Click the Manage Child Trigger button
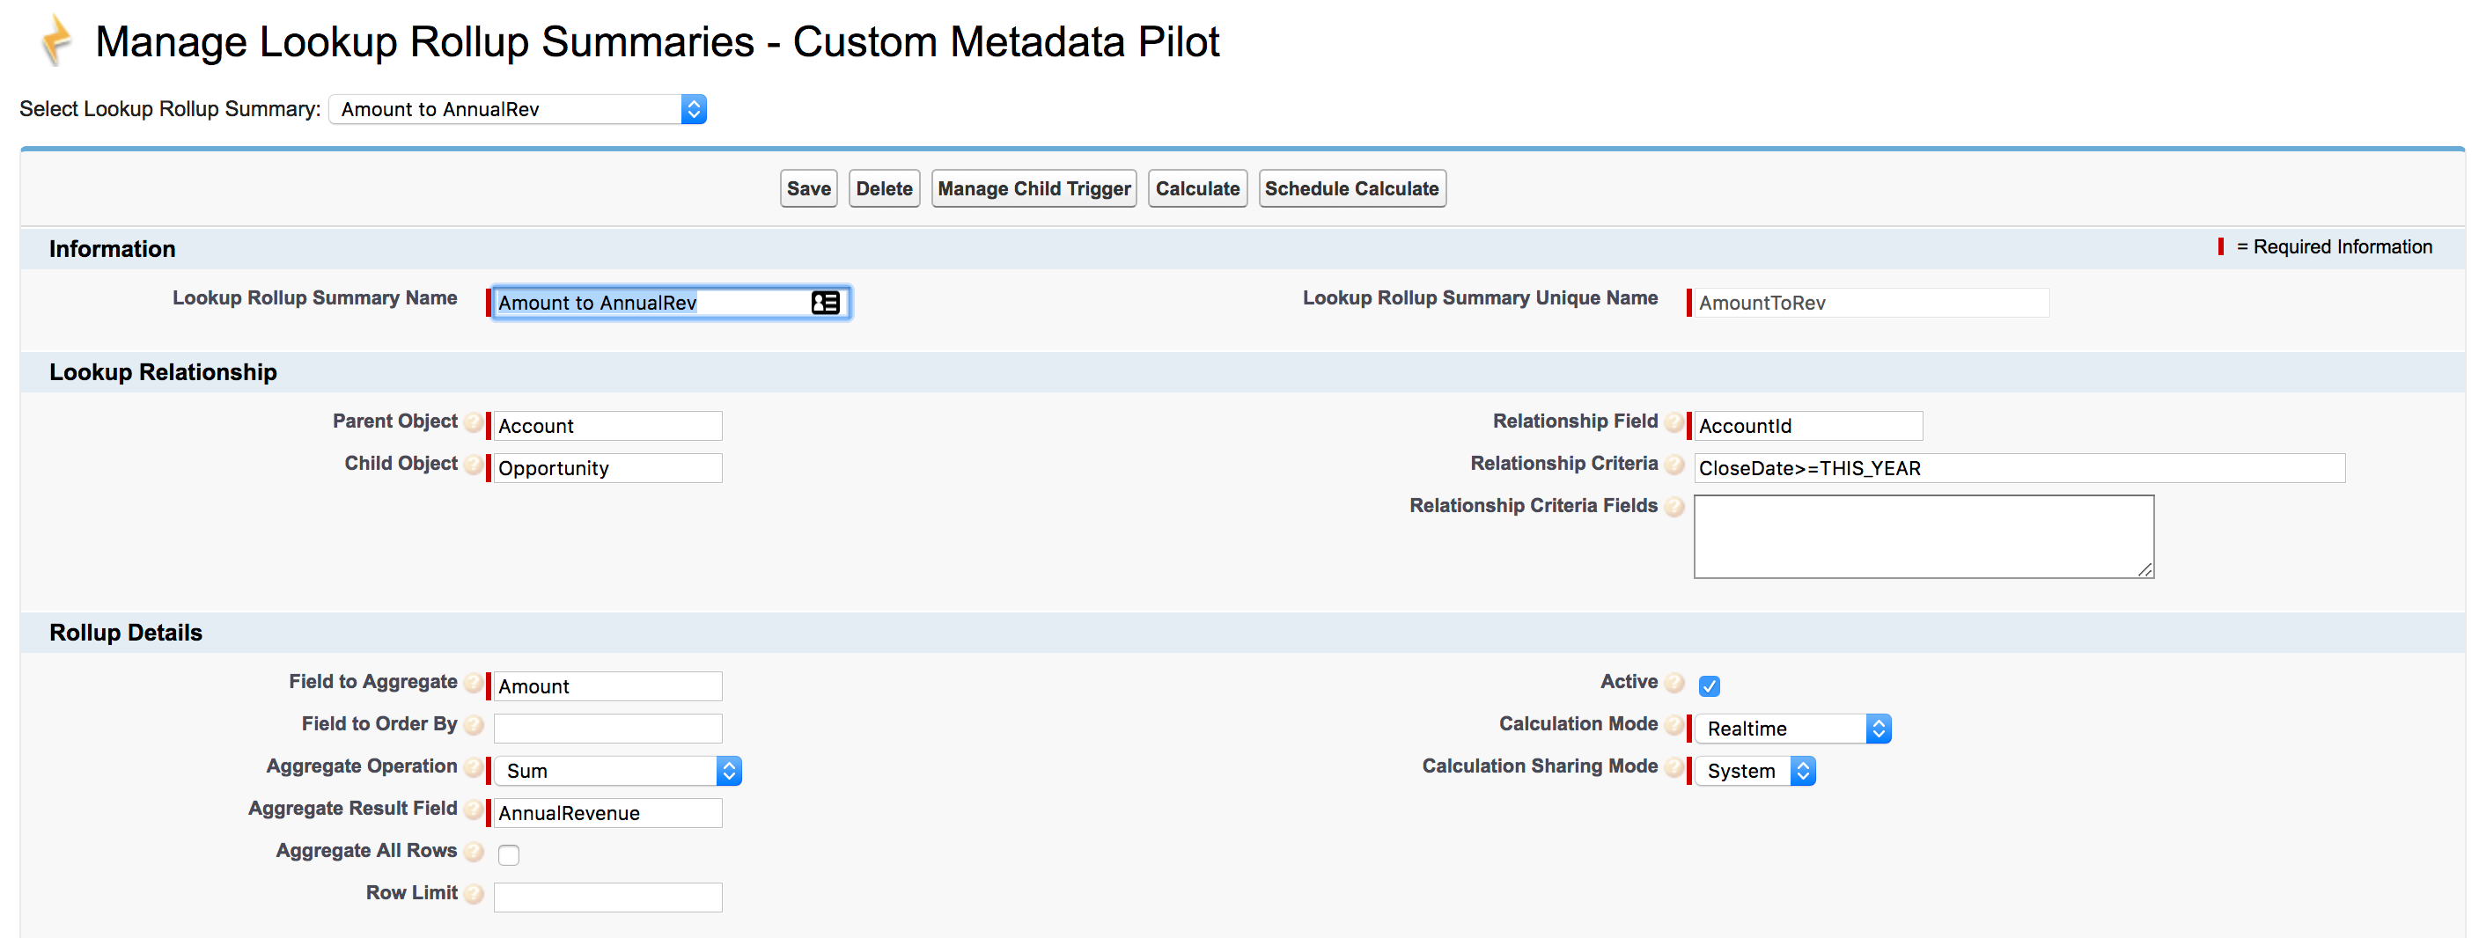Screen dimensions: 2479x938 pos(1034,187)
